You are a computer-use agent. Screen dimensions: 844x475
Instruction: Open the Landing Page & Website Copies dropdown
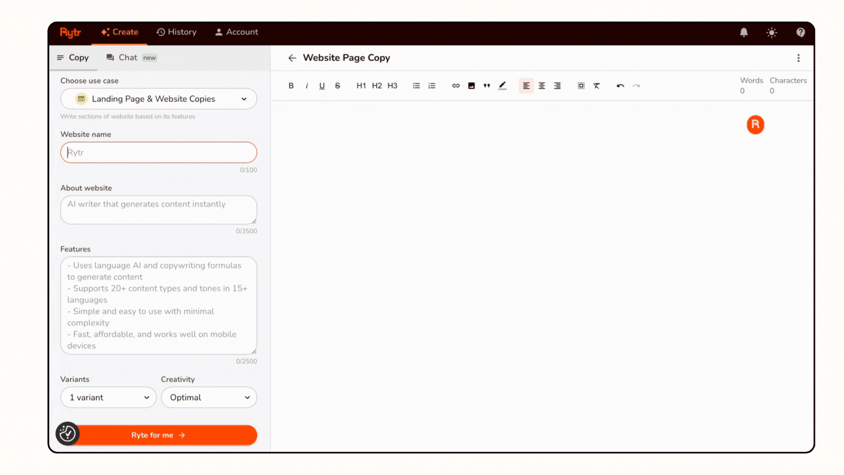(158, 99)
